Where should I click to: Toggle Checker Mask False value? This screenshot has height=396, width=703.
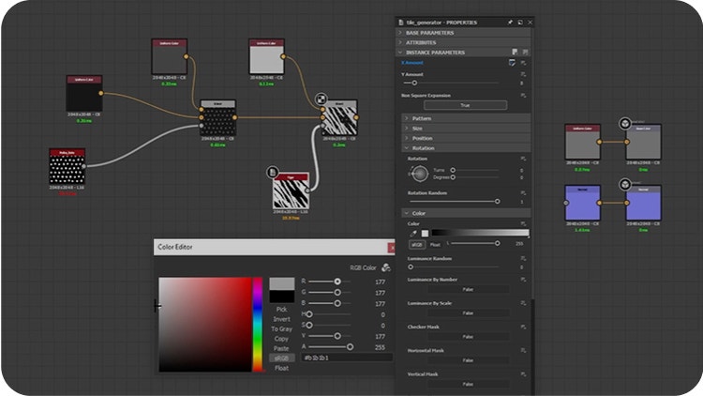coord(467,336)
